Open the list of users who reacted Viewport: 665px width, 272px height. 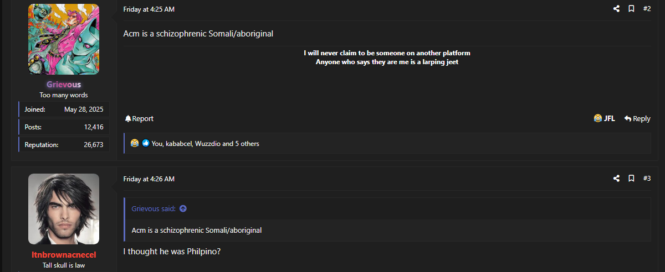click(x=205, y=144)
